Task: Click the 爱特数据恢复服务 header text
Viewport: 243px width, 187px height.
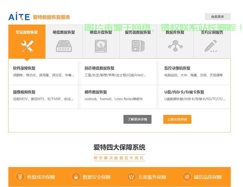Action: point(52,17)
